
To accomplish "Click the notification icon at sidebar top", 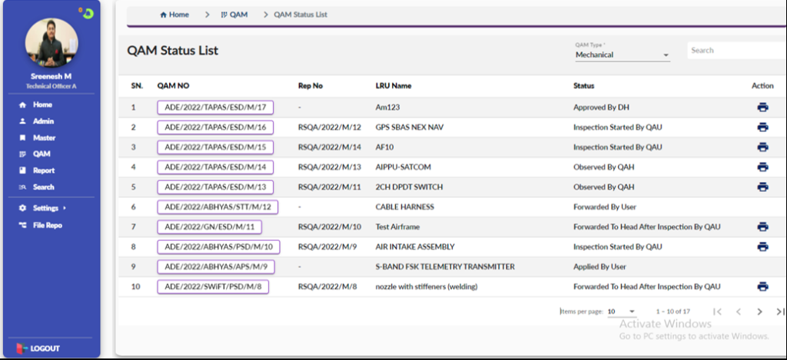I will coord(88,12).
